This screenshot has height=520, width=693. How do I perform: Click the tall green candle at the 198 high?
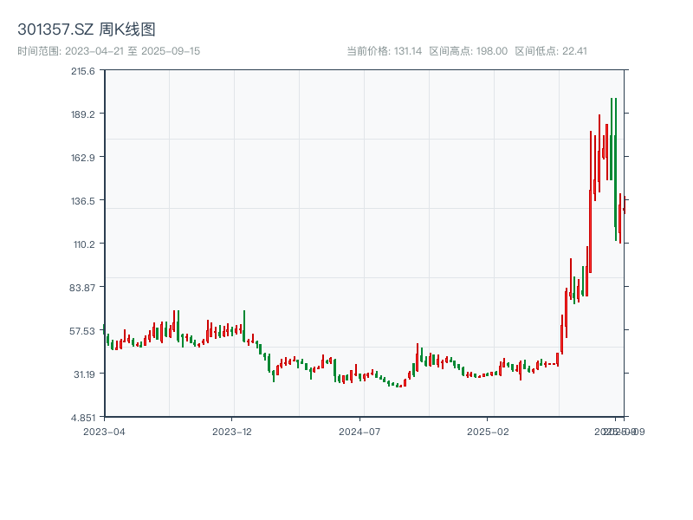point(615,169)
